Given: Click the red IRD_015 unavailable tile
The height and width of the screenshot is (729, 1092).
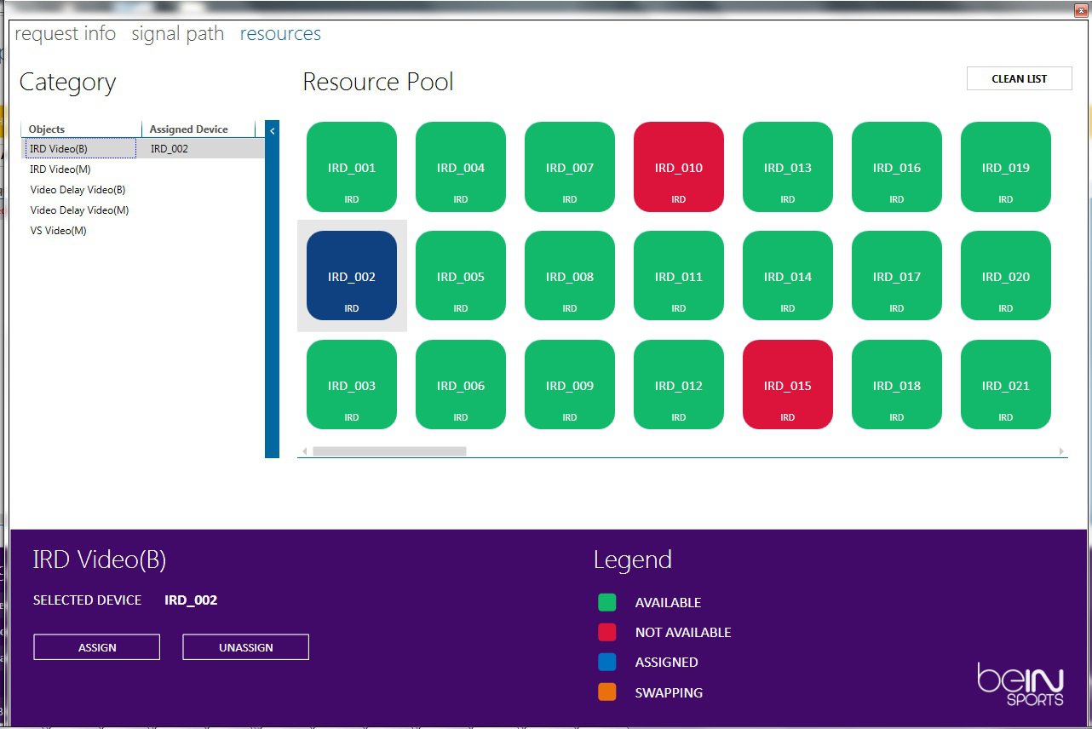Looking at the screenshot, I should pos(788,385).
